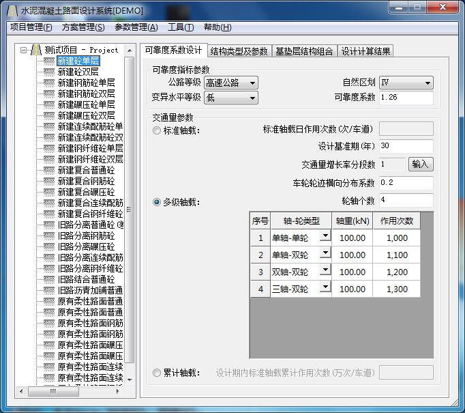Click the pavement icon beside 旧路分离碾压砼

click(x=49, y=246)
